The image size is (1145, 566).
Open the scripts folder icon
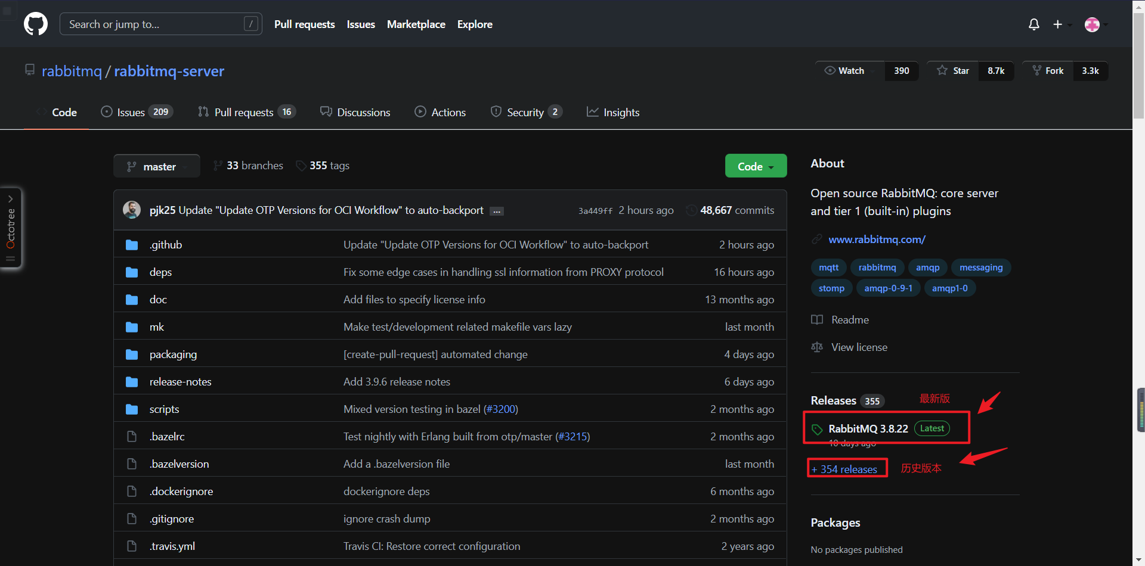point(132,409)
